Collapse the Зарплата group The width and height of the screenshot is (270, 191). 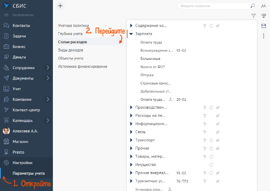pyautogui.click(x=131, y=34)
